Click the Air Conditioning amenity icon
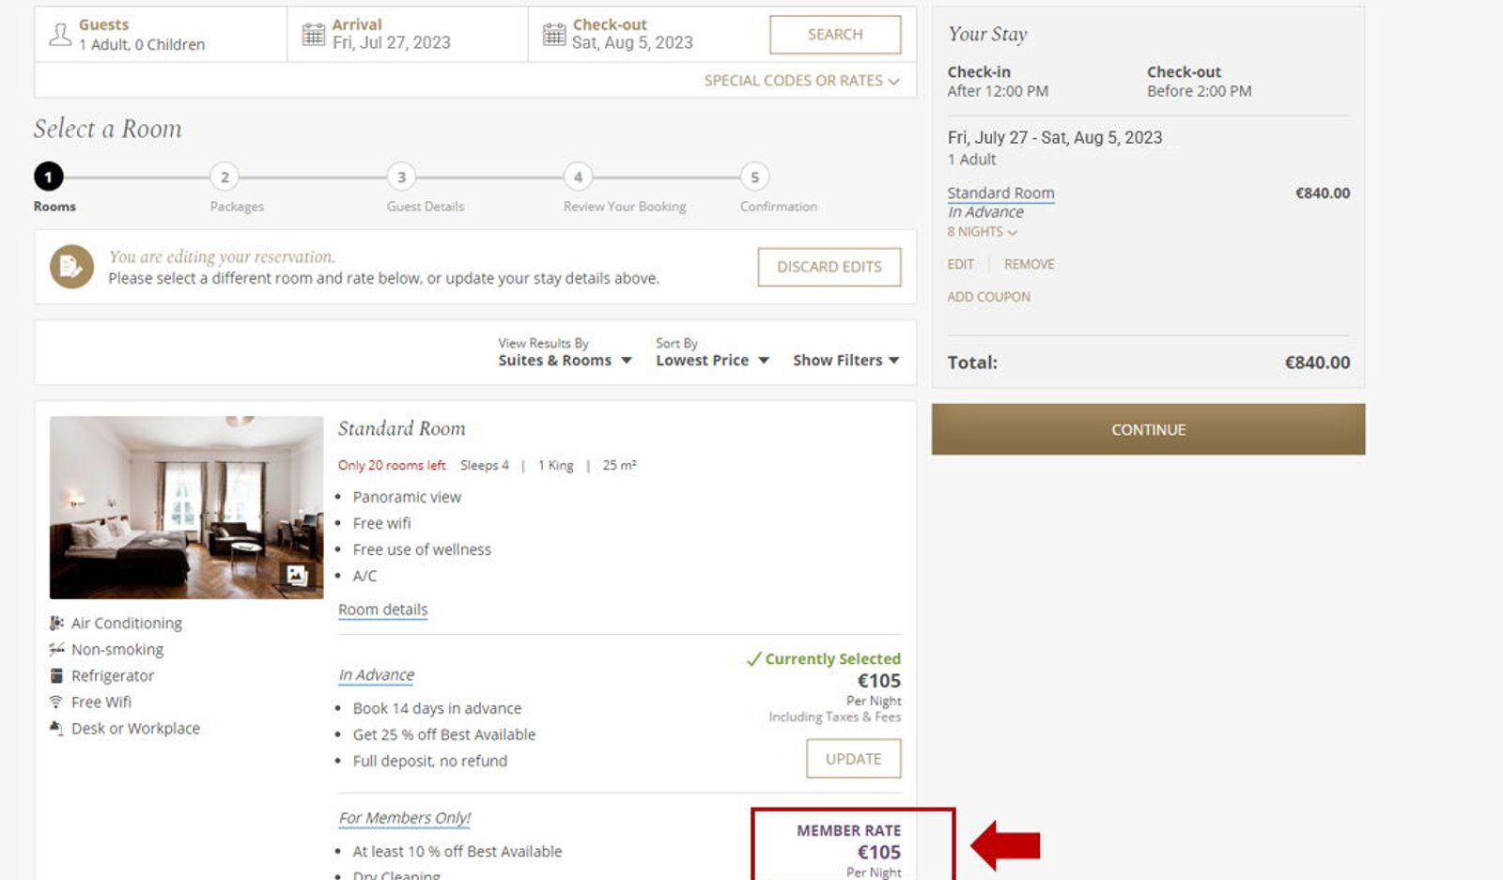Image resolution: width=1503 pixels, height=880 pixels. 56,623
